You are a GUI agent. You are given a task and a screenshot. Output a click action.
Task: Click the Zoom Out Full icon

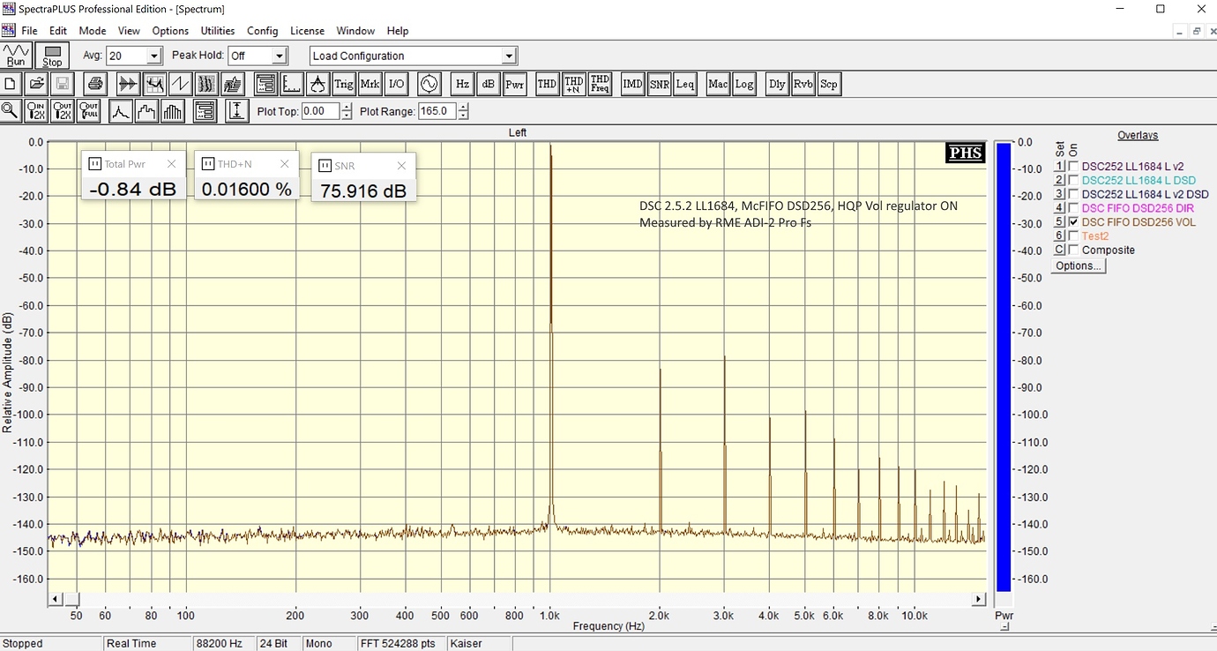[x=88, y=111]
